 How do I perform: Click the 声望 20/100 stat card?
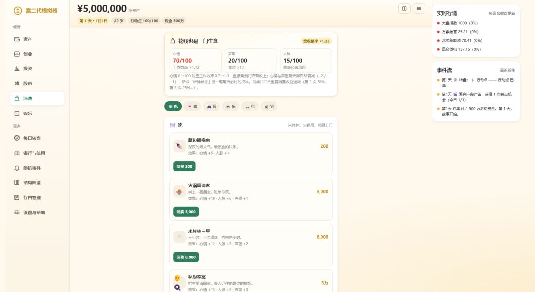point(251,60)
